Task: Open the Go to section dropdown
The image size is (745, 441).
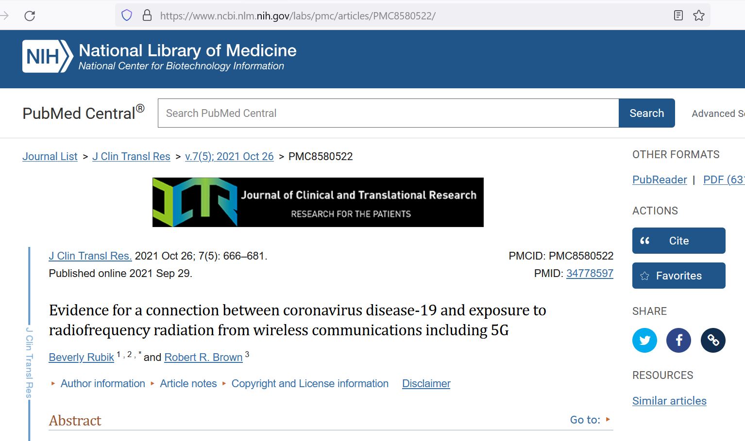Action: point(590,420)
